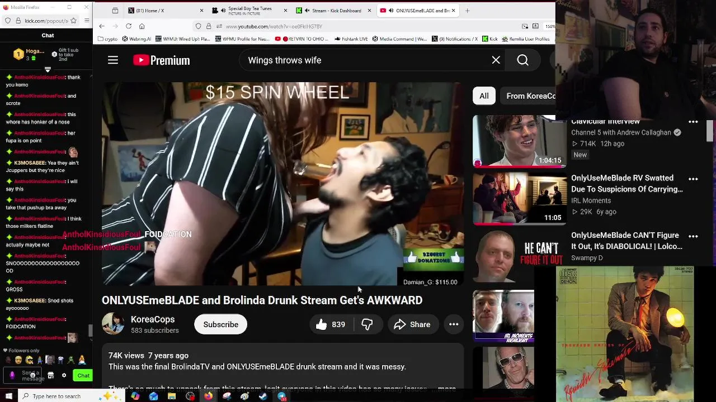716x402 pixels.
Task: Open Webring.AI bookmark
Action: click(136, 39)
